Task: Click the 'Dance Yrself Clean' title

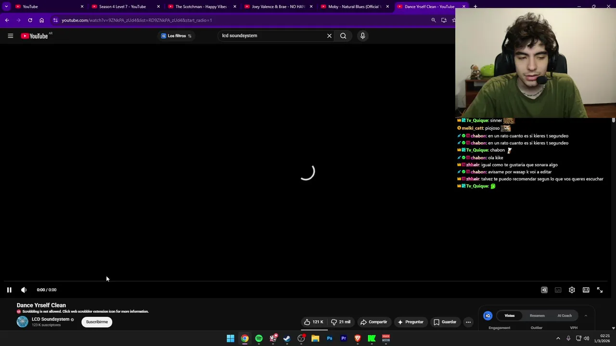Action: click(41, 305)
